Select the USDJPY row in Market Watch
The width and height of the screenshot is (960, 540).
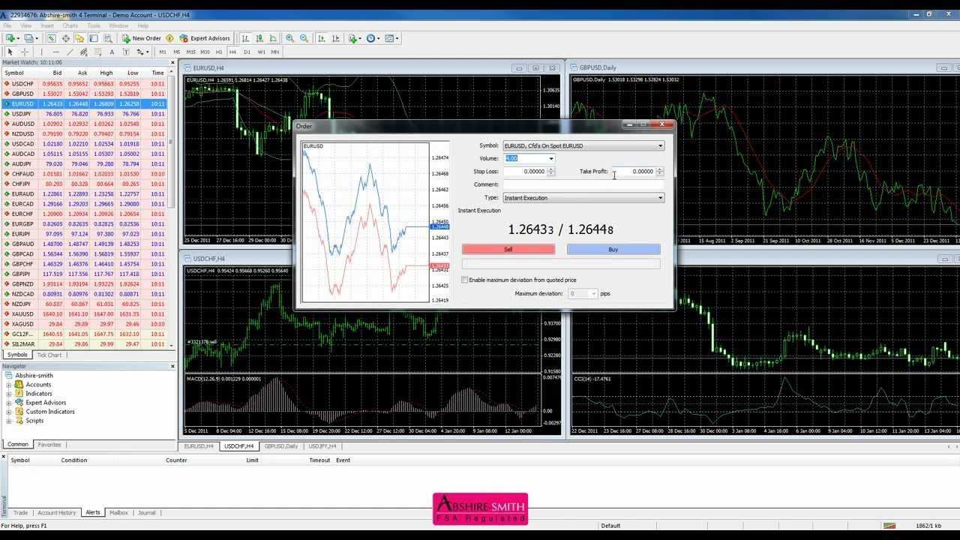84,114
